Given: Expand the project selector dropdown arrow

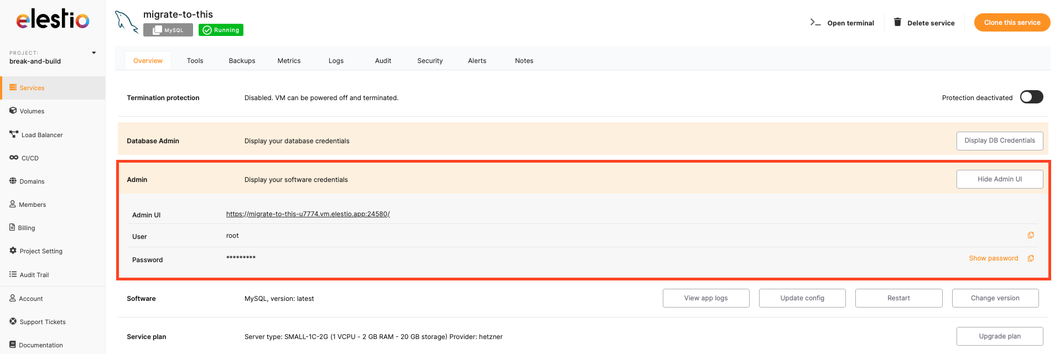Looking at the screenshot, I should click(94, 53).
